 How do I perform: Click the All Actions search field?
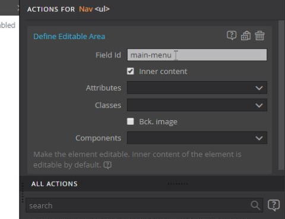[x=144, y=205]
